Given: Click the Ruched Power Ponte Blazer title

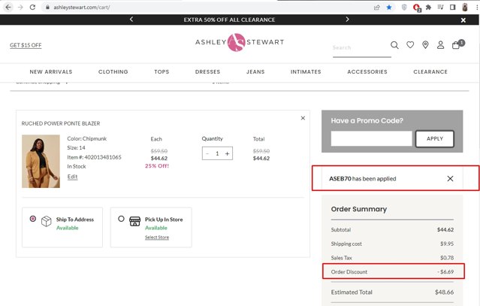Looking at the screenshot, I should [61, 123].
